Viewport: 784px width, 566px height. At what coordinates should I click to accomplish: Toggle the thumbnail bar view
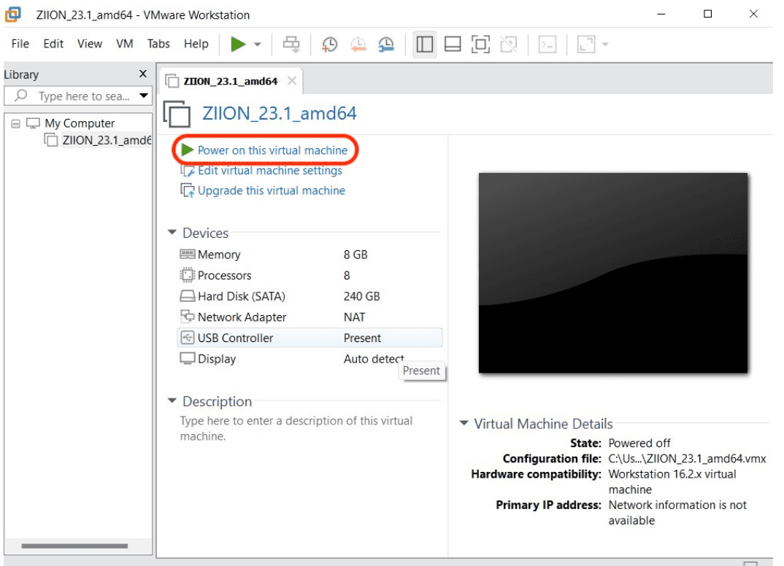click(x=453, y=44)
